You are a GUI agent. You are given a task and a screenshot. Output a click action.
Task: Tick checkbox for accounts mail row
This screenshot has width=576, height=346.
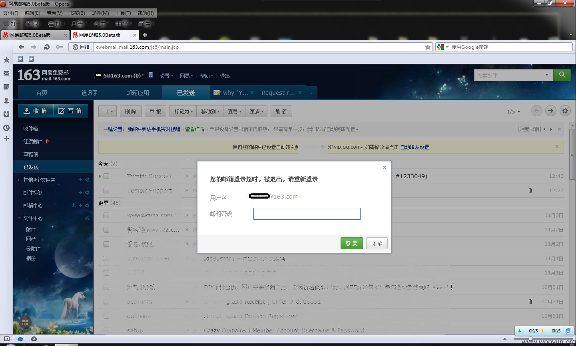click(x=106, y=302)
